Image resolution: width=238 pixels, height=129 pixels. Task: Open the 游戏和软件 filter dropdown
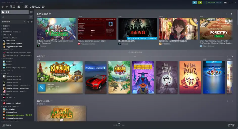click(x=13, y=21)
